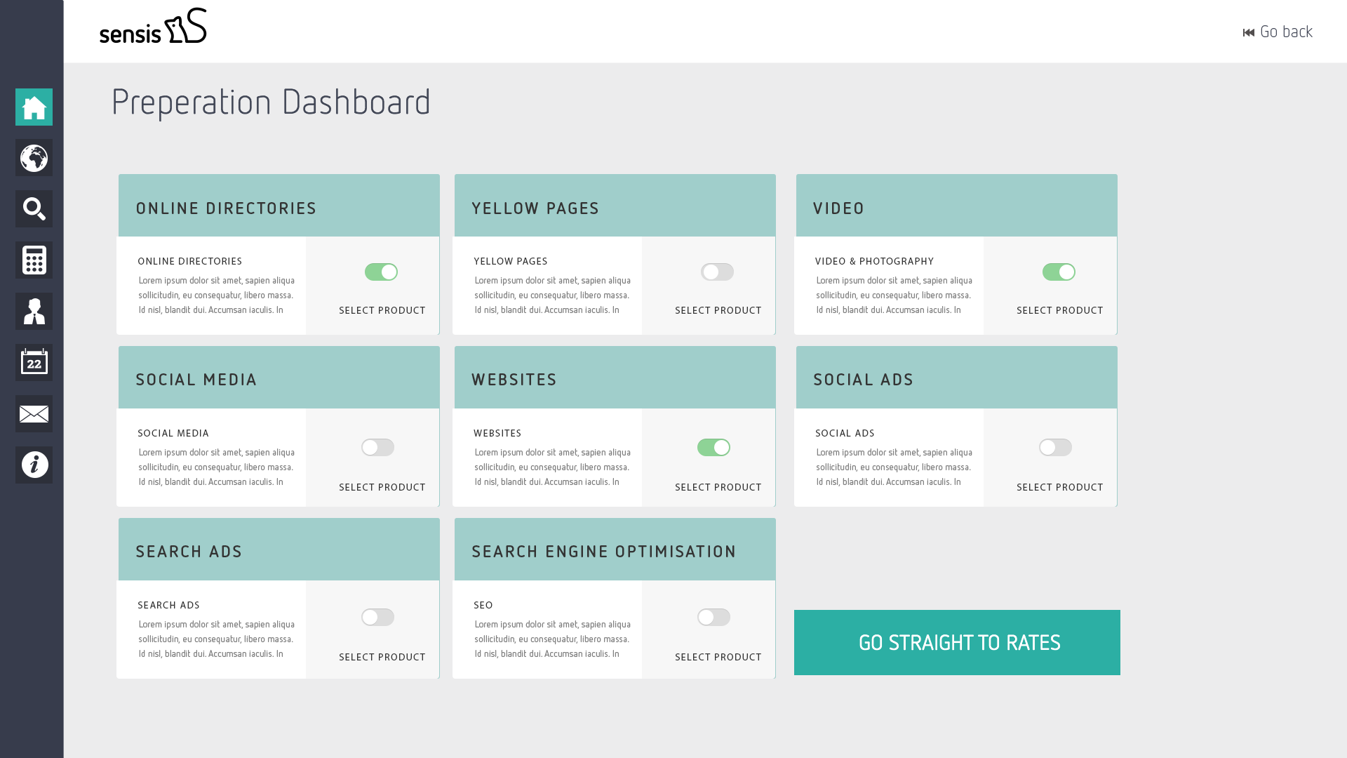Screen dimensions: 1347x758
Task: Enable the Social Media toggle
Action: coord(377,447)
